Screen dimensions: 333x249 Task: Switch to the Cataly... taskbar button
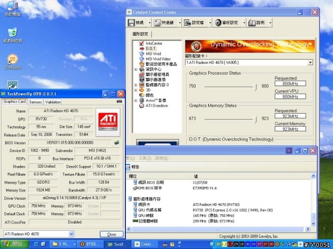[145, 244]
